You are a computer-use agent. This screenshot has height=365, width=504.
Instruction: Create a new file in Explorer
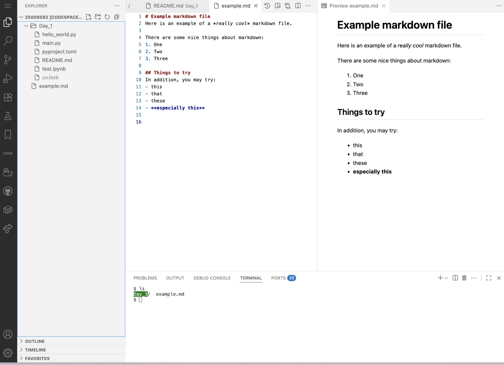click(x=89, y=17)
